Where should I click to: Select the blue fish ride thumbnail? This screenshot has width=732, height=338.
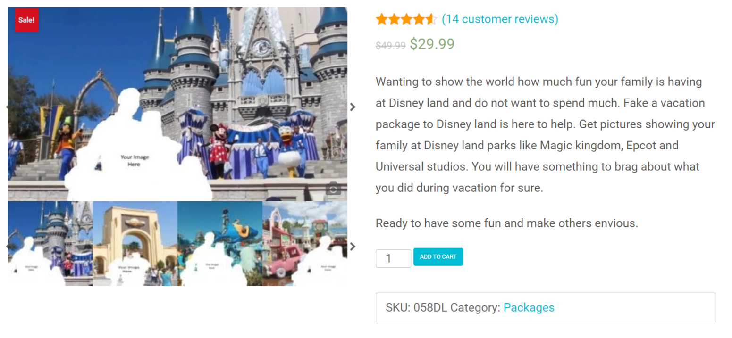220,244
